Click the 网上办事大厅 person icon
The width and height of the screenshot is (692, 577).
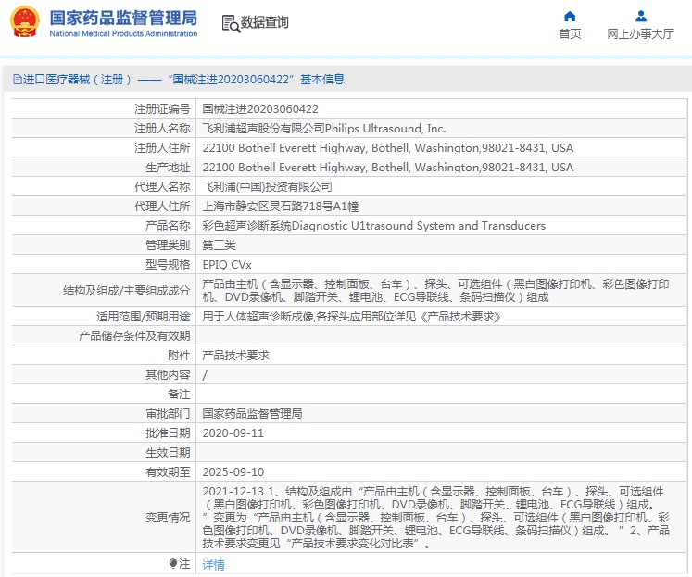[x=641, y=17]
